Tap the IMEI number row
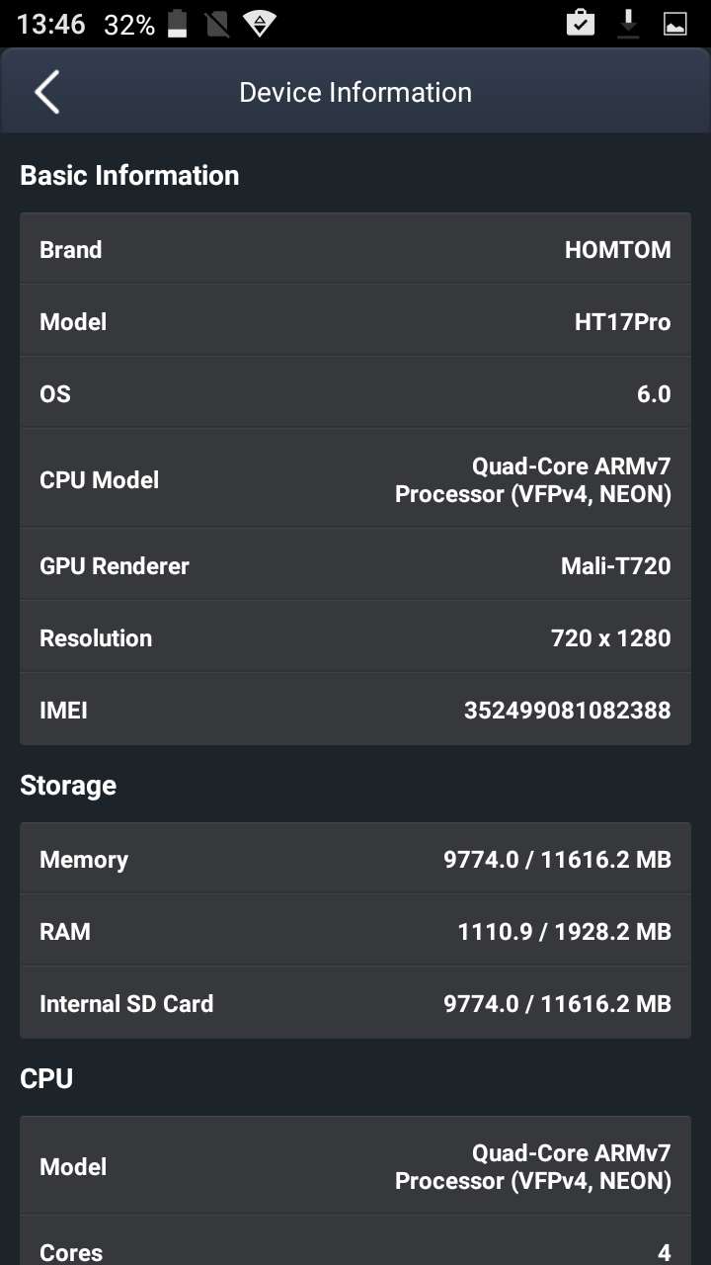Viewport: 711px width, 1265px height. [355, 710]
